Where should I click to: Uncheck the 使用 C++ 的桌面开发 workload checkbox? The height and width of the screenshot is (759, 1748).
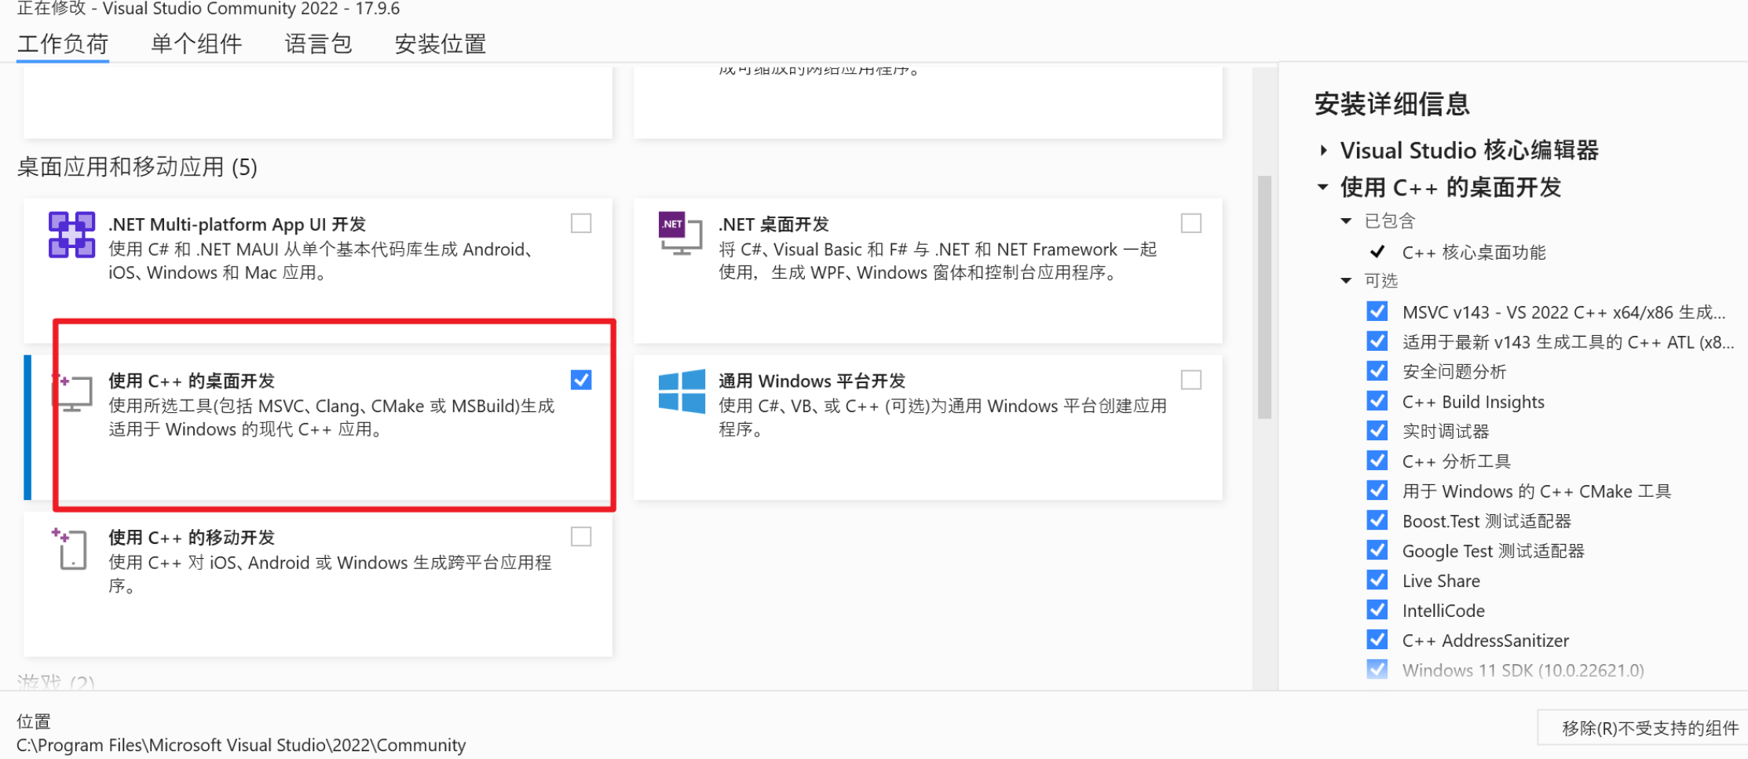pyautogui.click(x=581, y=380)
